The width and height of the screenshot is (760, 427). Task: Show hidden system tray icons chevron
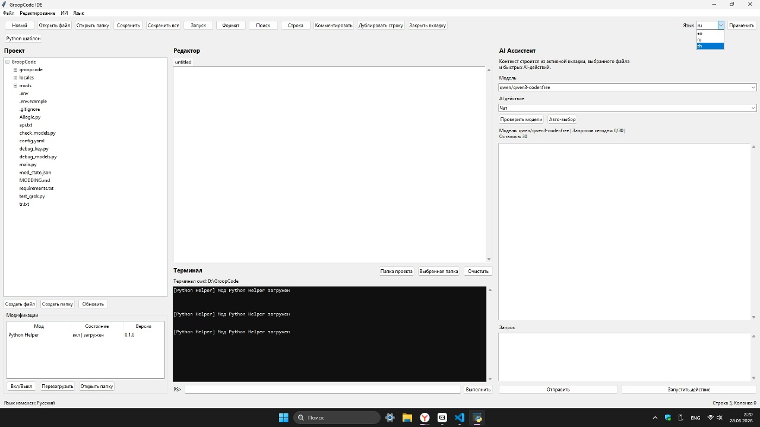click(x=655, y=418)
